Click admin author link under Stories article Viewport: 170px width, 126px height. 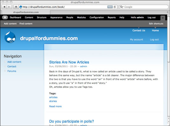click(x=84, y=66)
